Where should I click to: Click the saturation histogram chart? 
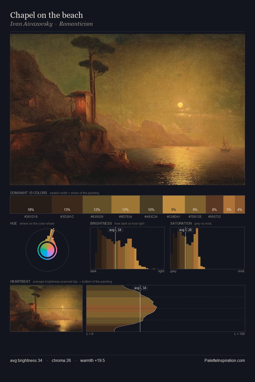207,248
